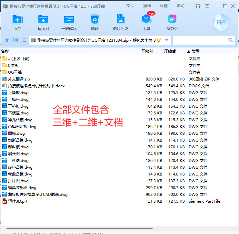Image resolution: width=239 pixels, height=234 pixels.
Task: Click the feedback message icon in title bar
Action: [x=207, y=6]
